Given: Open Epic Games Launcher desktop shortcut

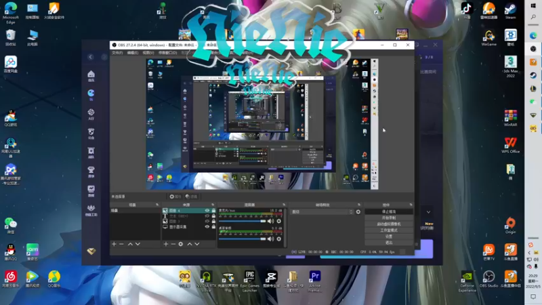Looking at the screenshot, I should coord(249,281).
